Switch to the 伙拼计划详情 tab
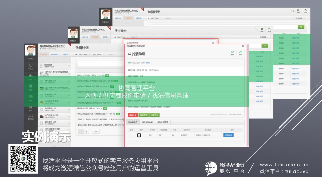Image resolution: width=322 pixels, height=177 pixels. (x=163, y=122)
